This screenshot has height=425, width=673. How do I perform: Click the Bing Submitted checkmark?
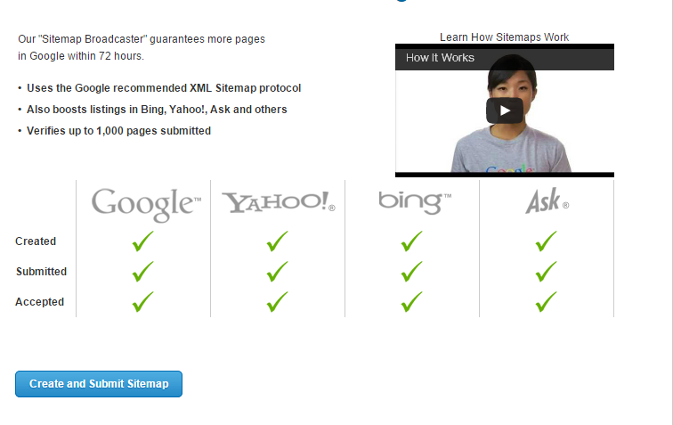[411, 271]
